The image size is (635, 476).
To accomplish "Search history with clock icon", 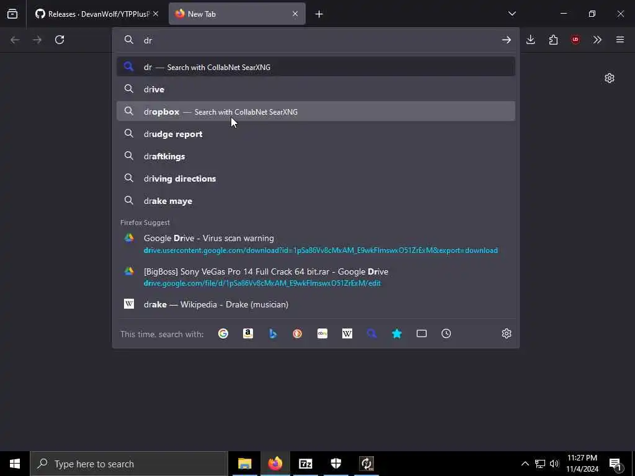I will tap(446, 333).
